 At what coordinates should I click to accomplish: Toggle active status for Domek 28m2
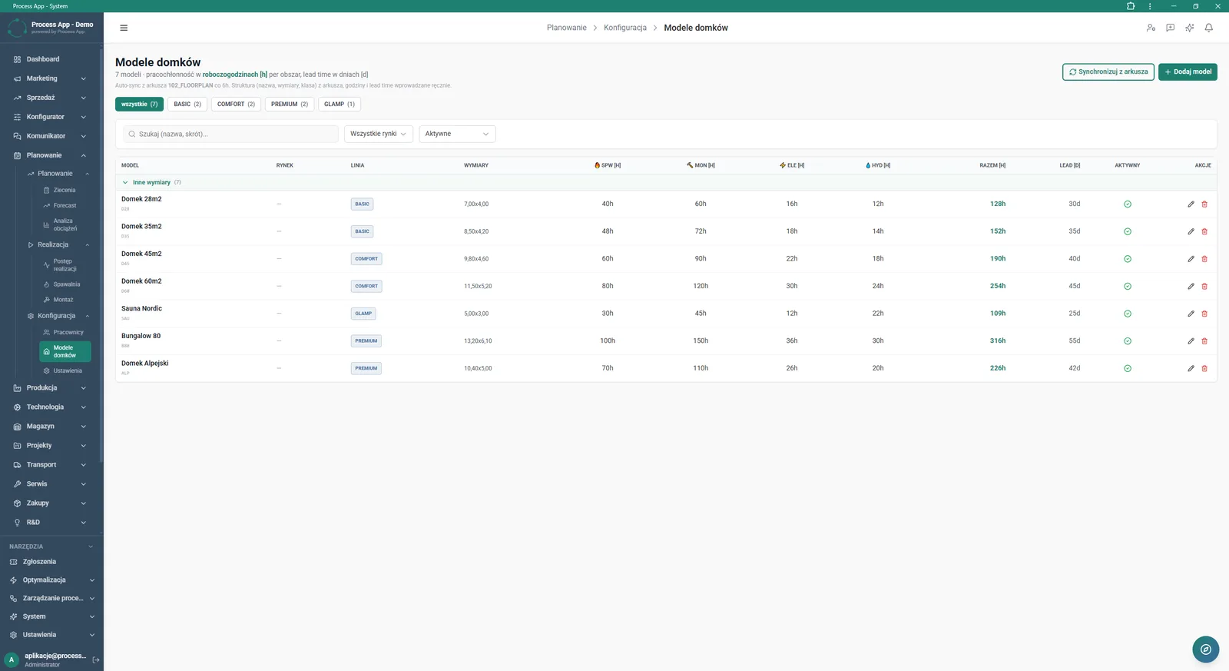coord(1128,204)
